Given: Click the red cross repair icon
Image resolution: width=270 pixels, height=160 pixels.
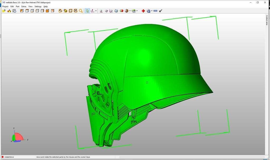Looking at the screenshot, I should click(x=143, y=11).
